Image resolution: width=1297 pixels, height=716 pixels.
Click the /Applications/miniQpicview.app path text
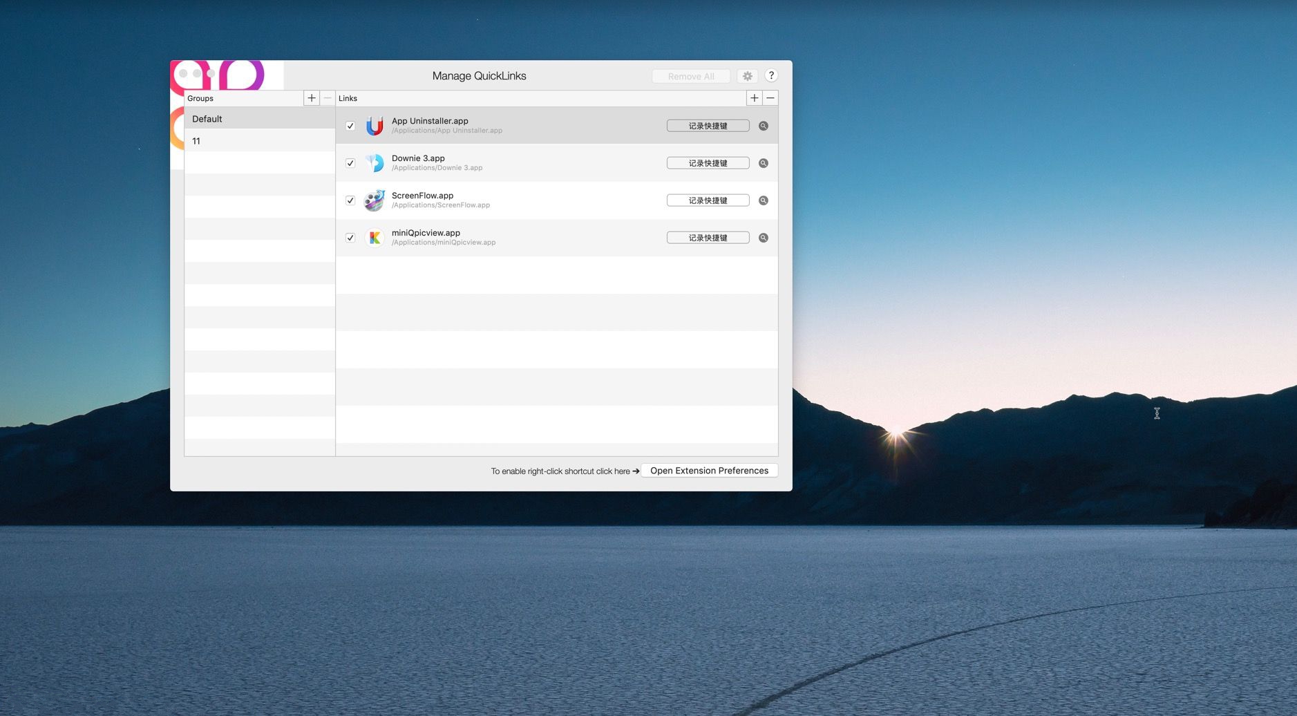click(x=444, y=243)
